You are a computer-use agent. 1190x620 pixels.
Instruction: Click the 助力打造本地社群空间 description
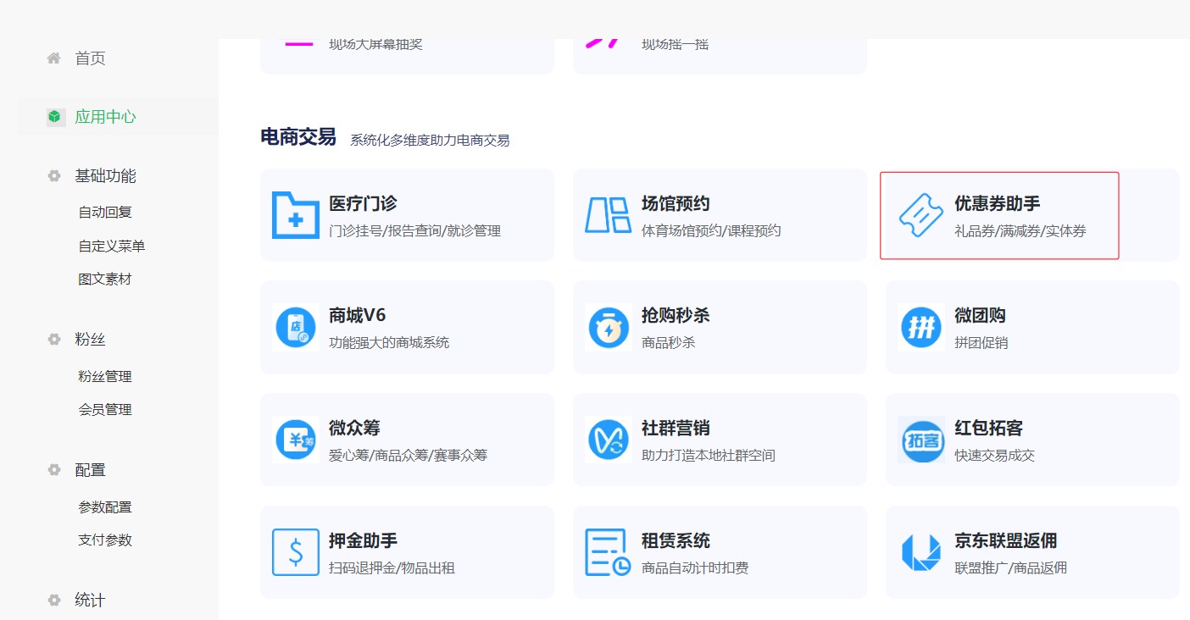[x=709, y=456]
